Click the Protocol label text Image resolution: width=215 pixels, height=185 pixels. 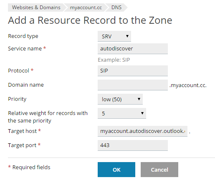click(x=18, y=71)
